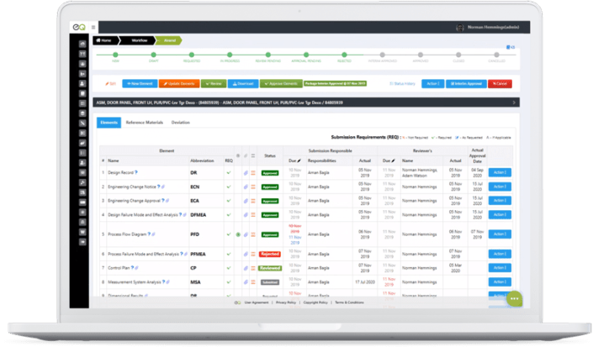Open the paperclip attachment in the ECN row

coord(246,187)
